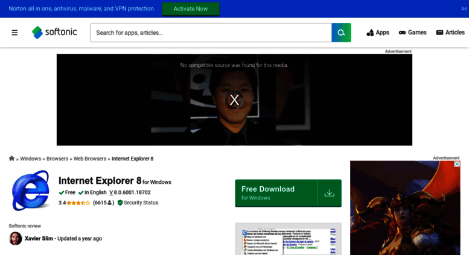Click Activate Now in Norton banner
Image resolution: width=469 pixels, height=255 pixels.
tap(191, 8)
